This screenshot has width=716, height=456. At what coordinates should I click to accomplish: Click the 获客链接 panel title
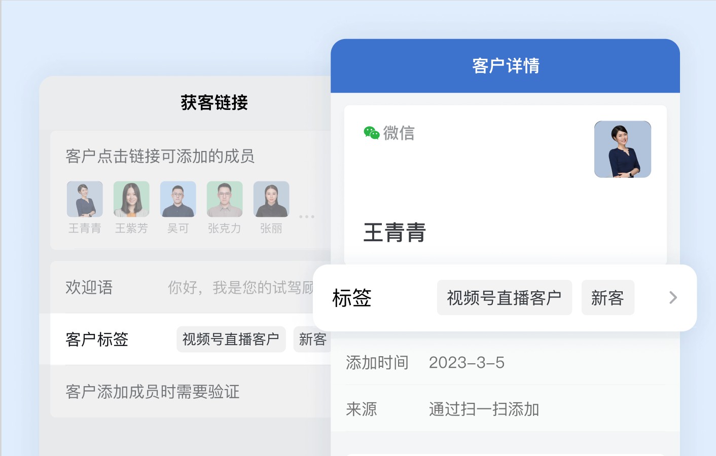coord(214,103)
